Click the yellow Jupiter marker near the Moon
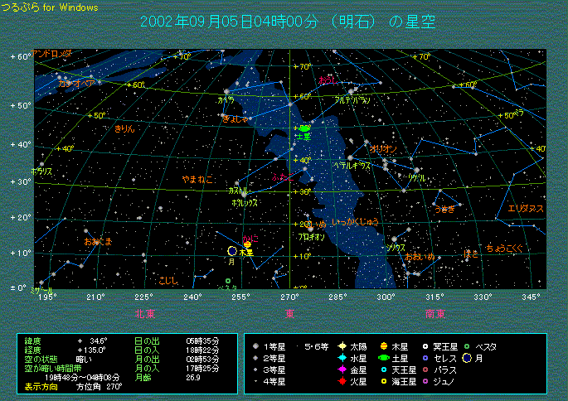The width and height of the screenshot is (568, 401). (x=247, y=244)
